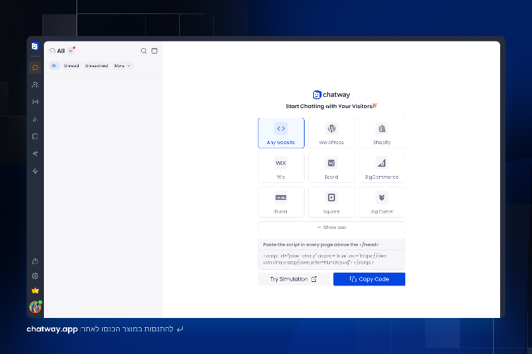Image resolution: width=532 pixels, height=354 pixels.
Task: Open the analytics bar chart icon
Action: pyautogui.click(x=35, y=119)
